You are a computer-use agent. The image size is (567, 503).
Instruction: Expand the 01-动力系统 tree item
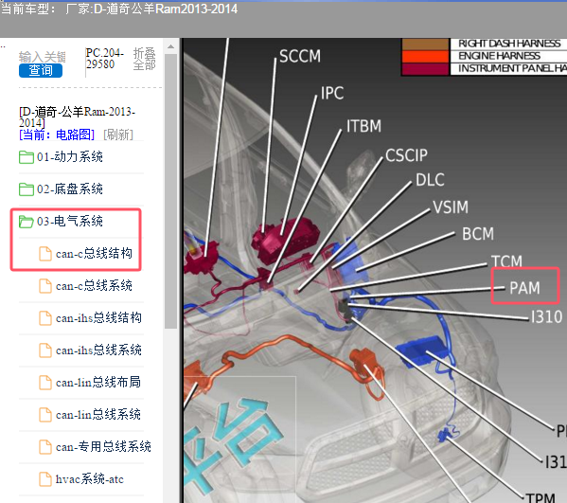click(x=70, y=157)
